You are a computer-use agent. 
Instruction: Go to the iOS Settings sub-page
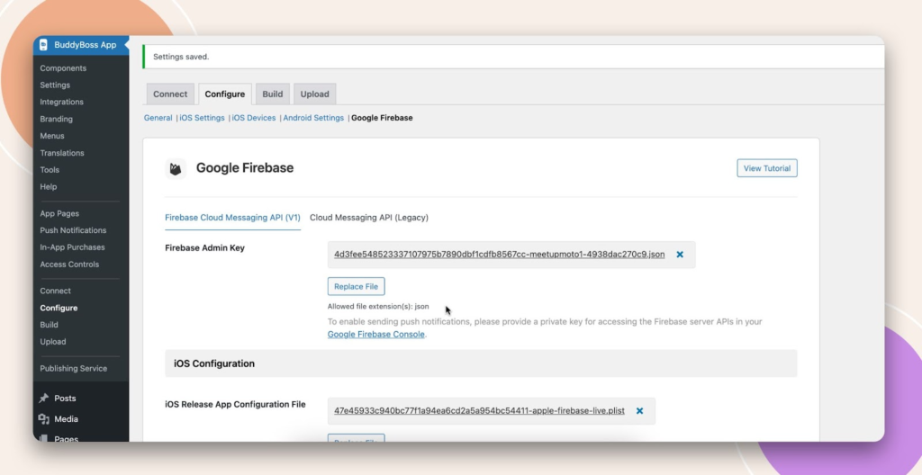(202, 118)
